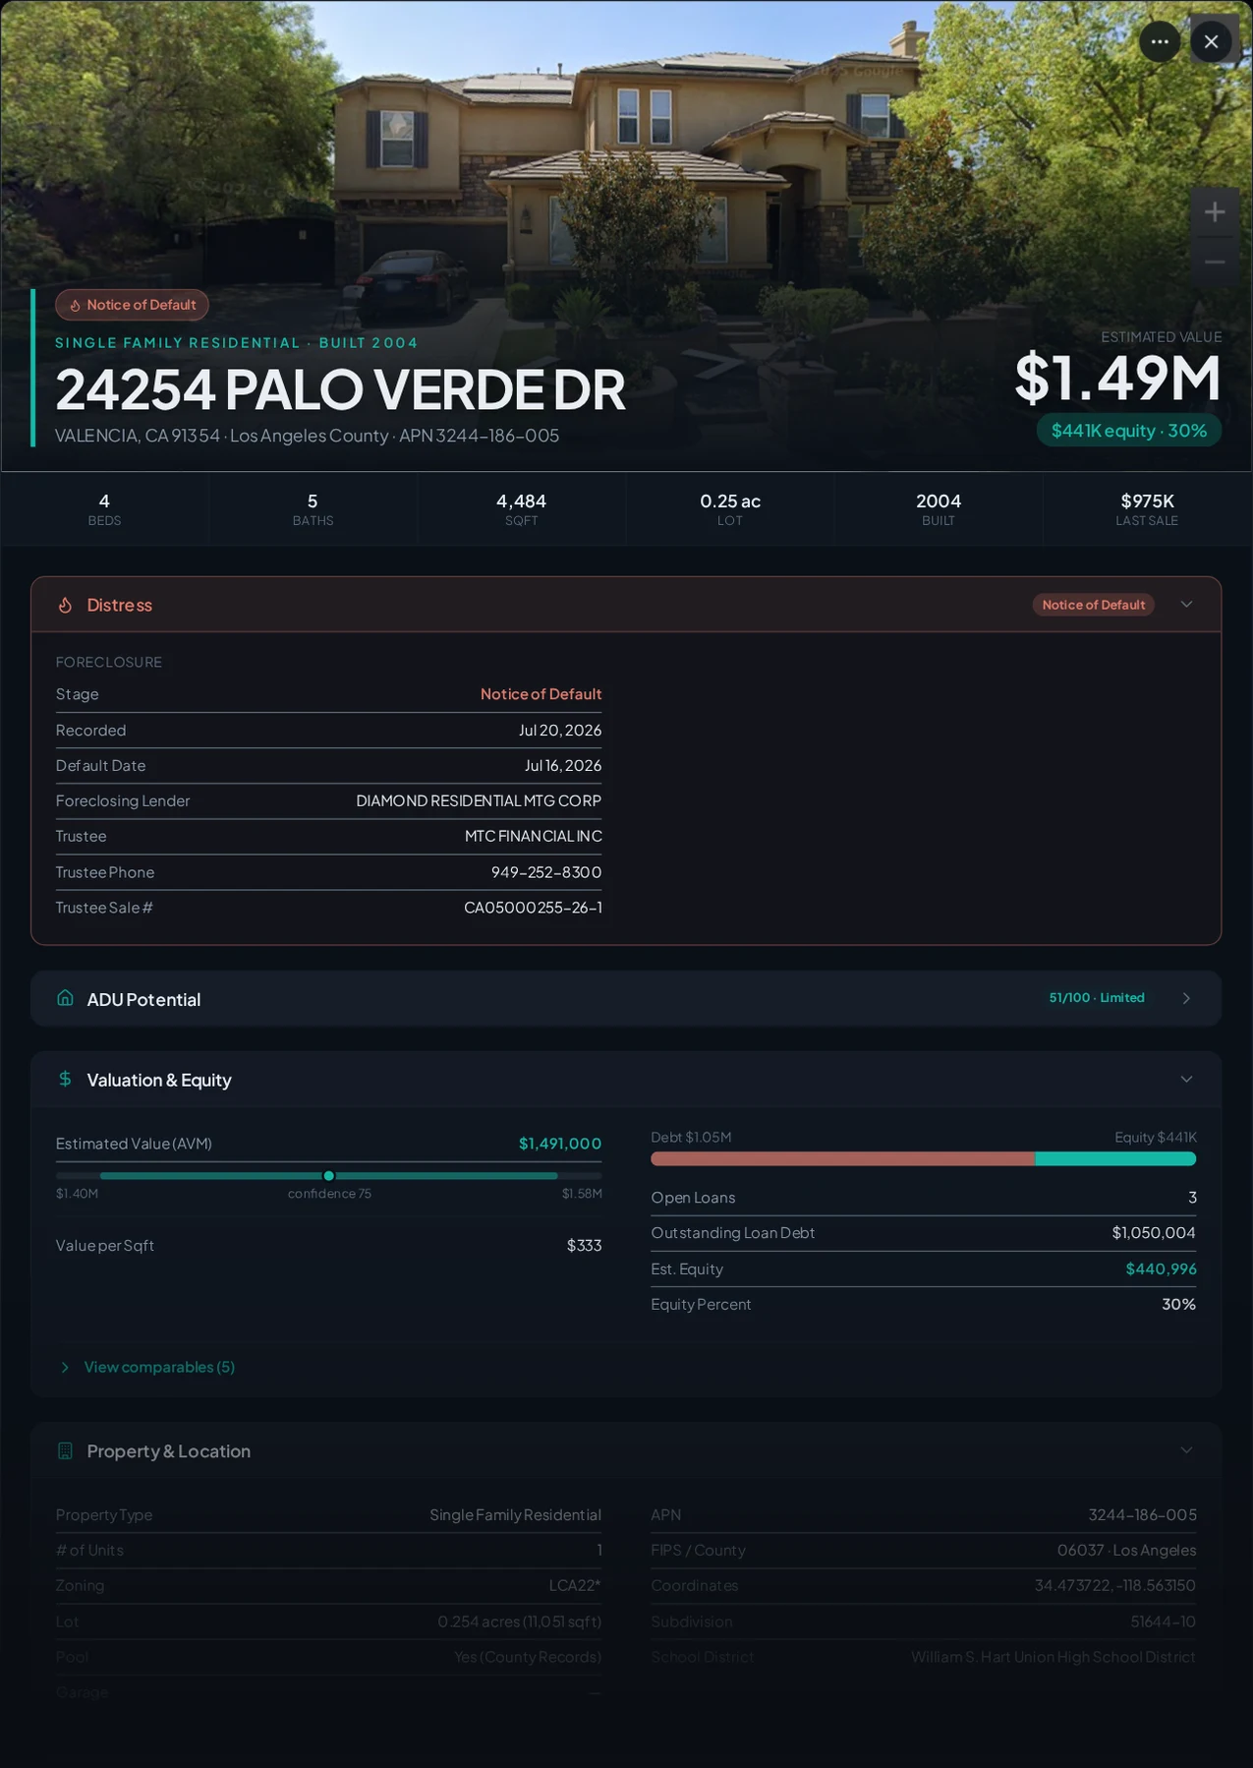Click the 0.25 ac LOT stat
The image size is (1253, 1768).
pyautogui.click(x=730, y=508)
